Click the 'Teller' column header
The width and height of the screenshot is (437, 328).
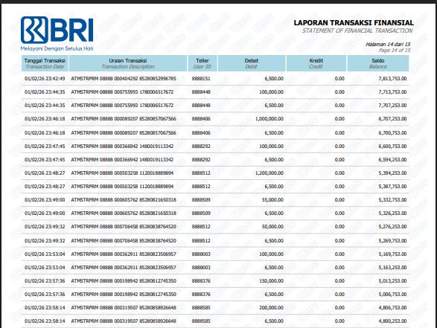pos(202,63)
